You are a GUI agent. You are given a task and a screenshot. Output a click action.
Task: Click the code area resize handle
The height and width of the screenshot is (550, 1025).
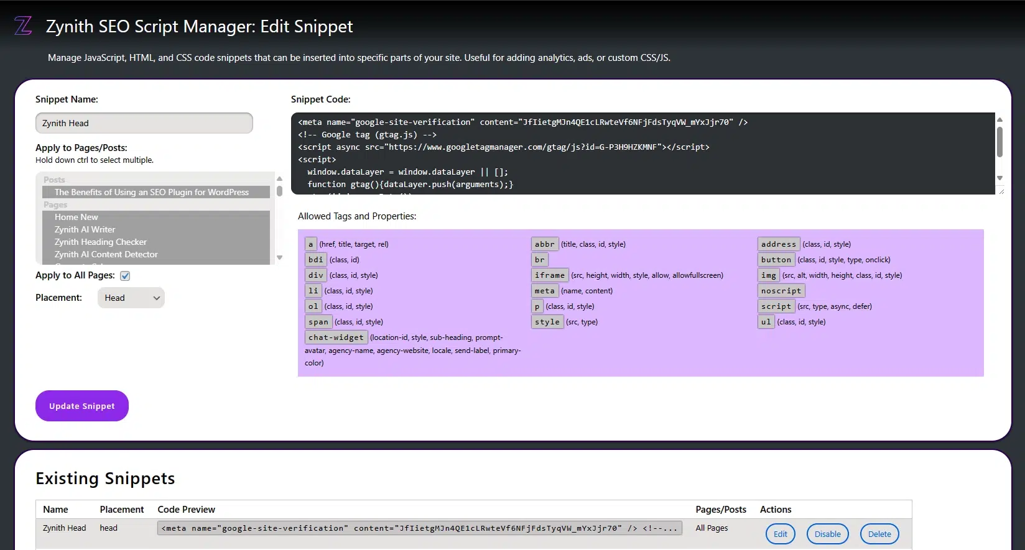point(1001,191)
